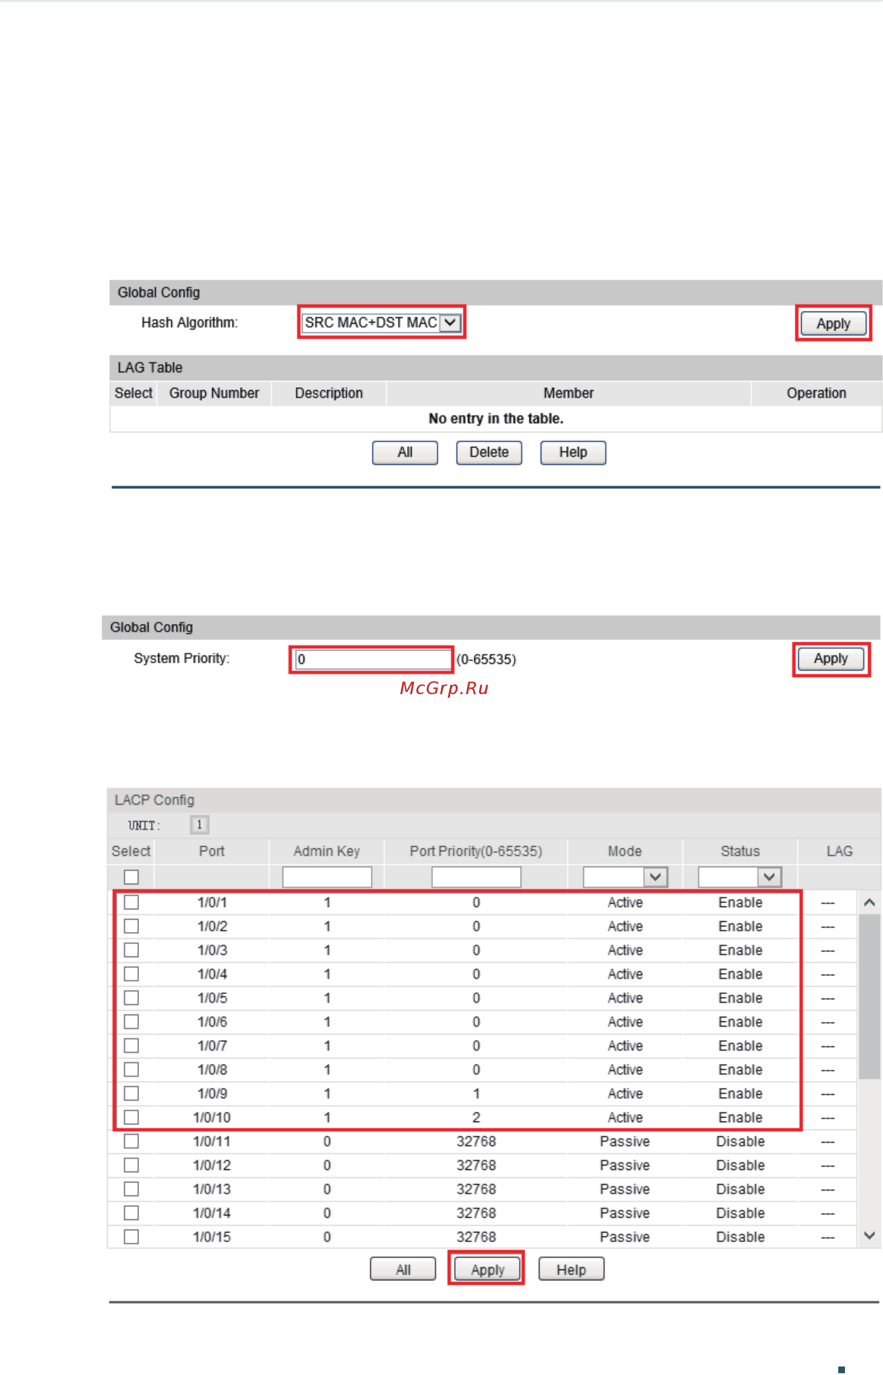Click the Delete button under LAG Table
Viewport: 883px width, 1375px height.
(489, 453)
